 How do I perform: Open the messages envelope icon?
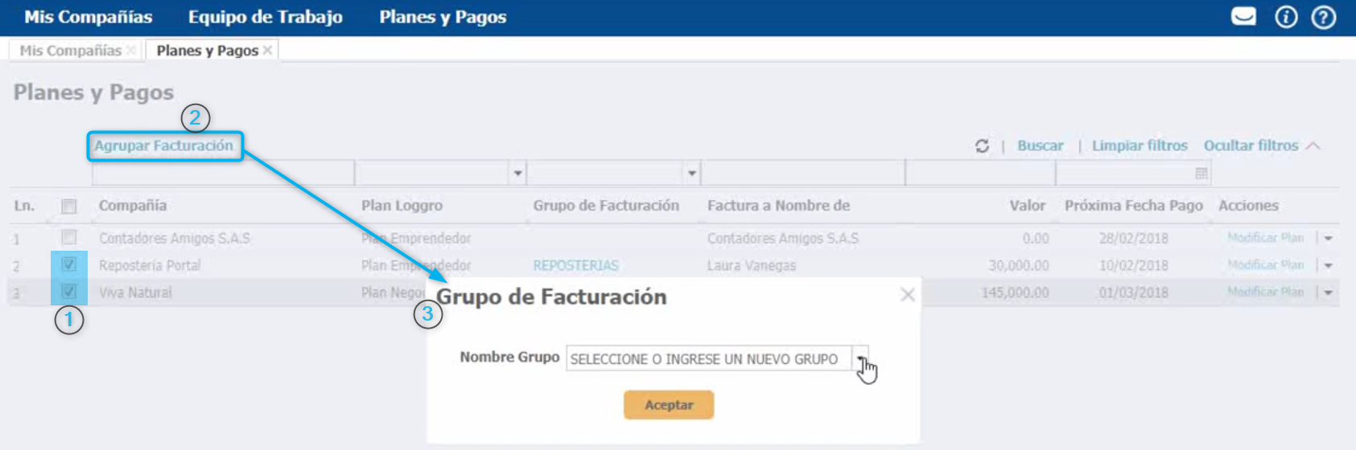click(x=1243, y=17)
